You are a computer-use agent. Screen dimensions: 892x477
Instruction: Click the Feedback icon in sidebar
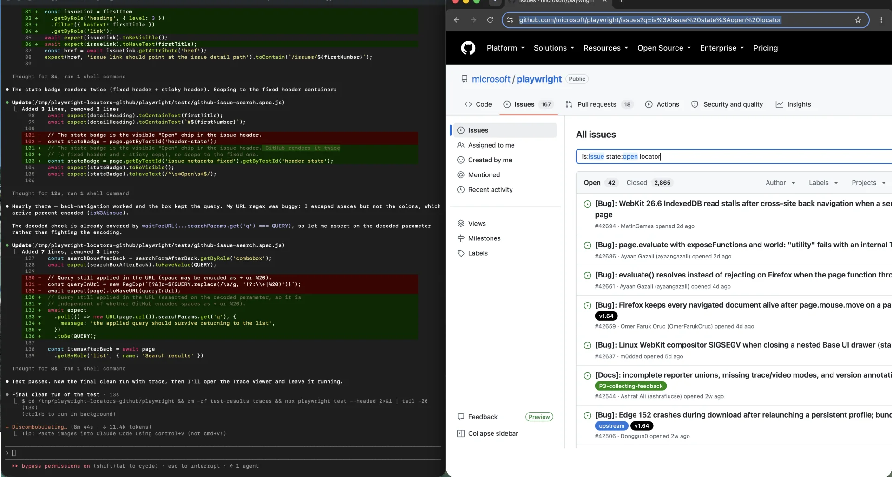click(x=461, y=417)
